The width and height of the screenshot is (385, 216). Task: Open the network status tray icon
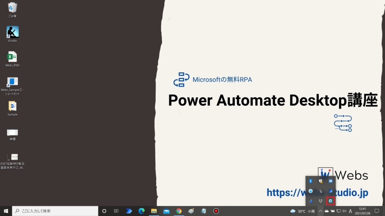pyautogui.click(x=339, y=211)
